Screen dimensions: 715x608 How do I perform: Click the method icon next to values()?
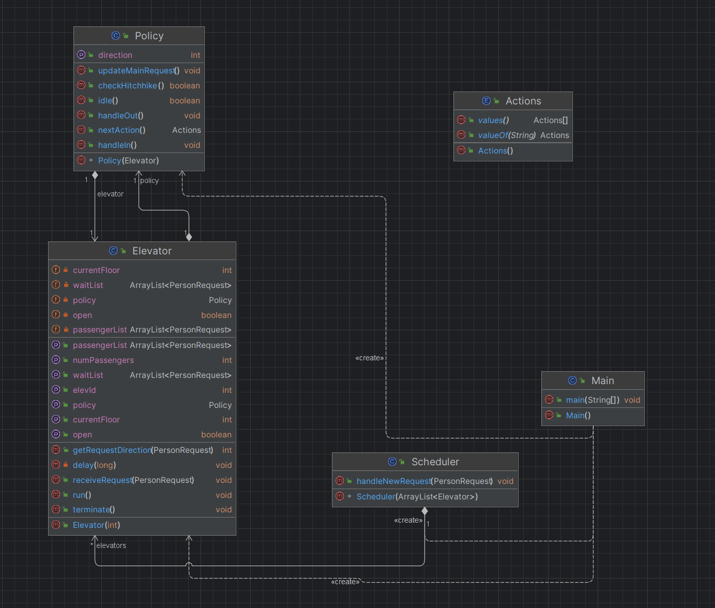pyautogui.click(x=461, y=120)
